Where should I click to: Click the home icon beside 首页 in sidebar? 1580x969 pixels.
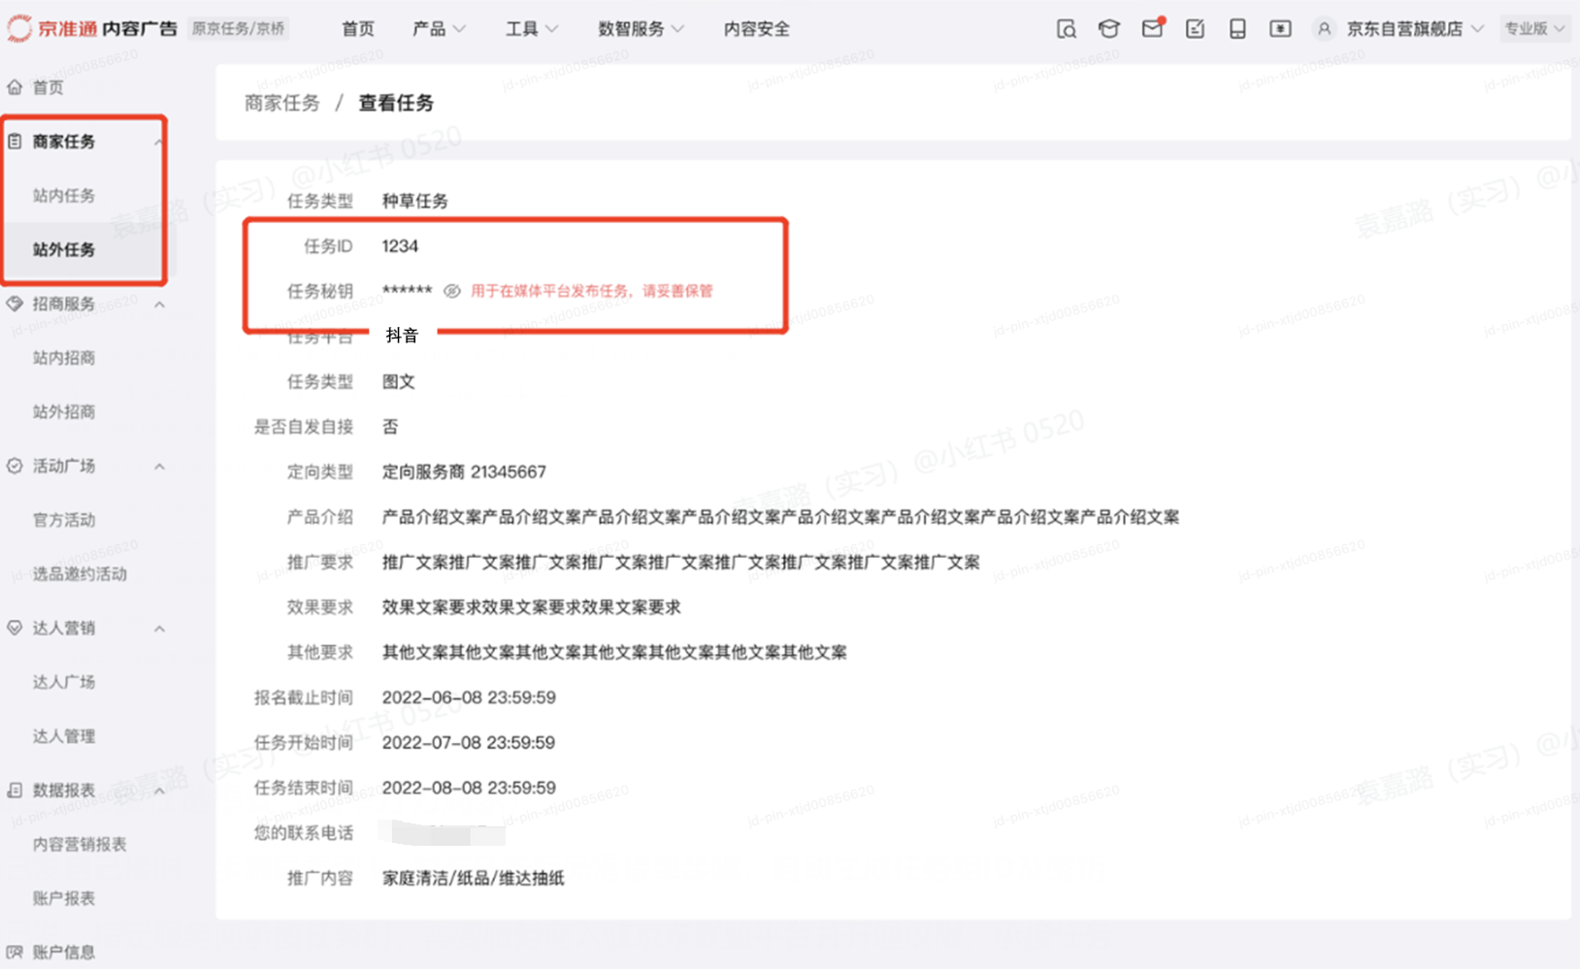[15, 87]
